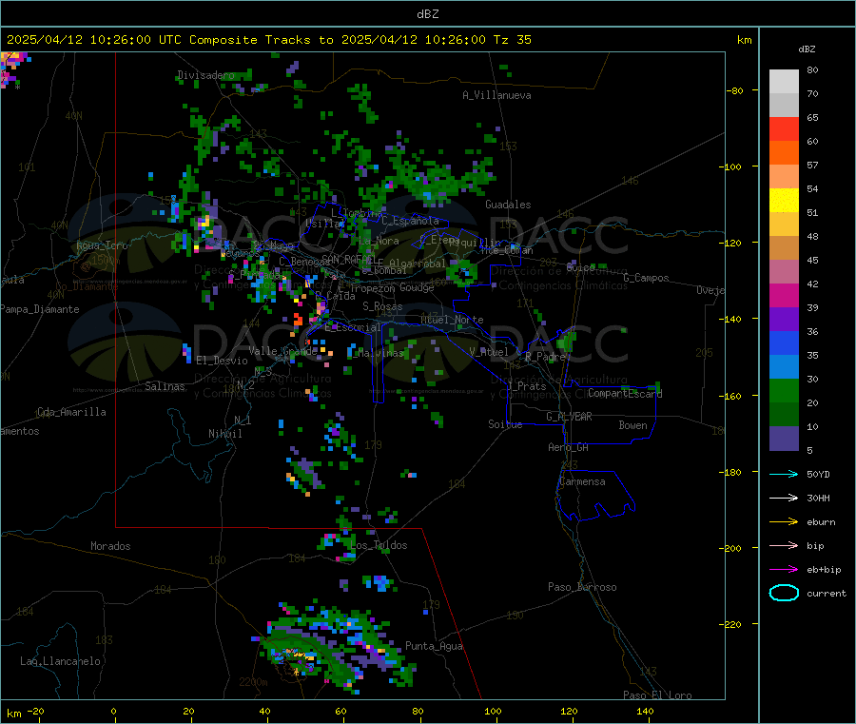Click the Salinas place label
This screenshot has width=856, height=724.
point(165,386)
